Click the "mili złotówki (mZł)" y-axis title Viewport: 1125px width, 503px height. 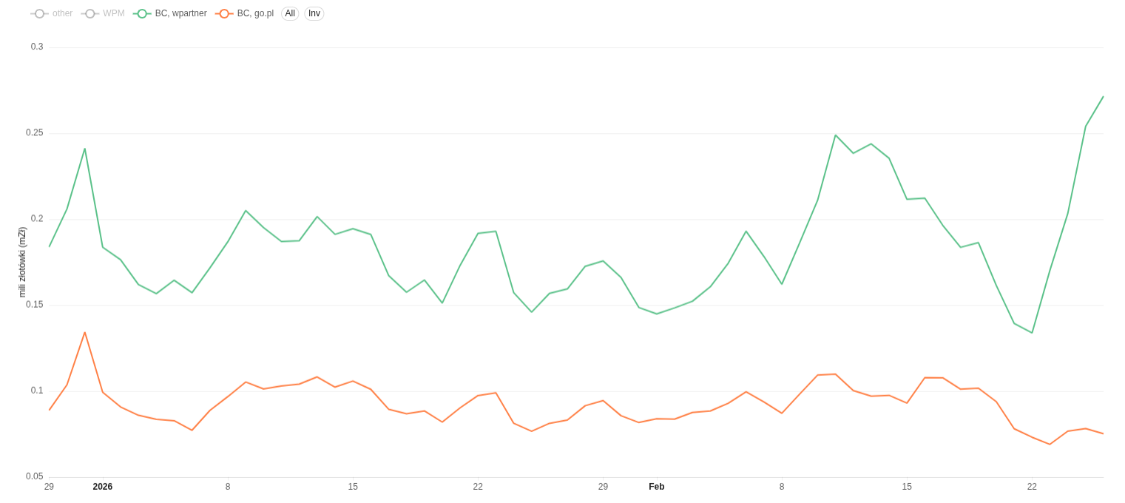(x=22, y=262)
